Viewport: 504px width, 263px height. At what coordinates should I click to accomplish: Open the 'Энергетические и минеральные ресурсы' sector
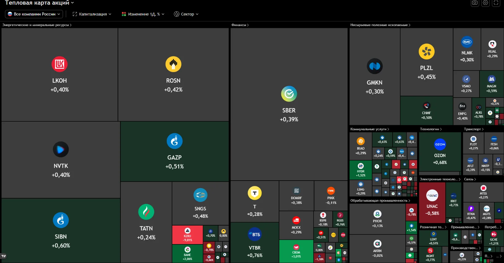coord(37,25)
